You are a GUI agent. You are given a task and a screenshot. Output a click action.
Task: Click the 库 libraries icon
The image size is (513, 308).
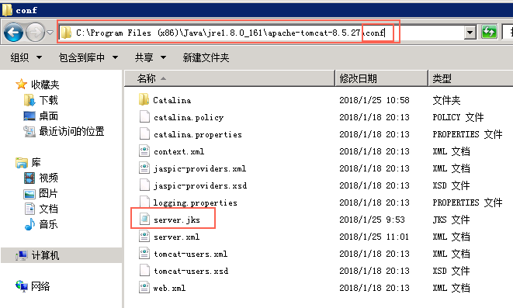click(x=22, y=162)
